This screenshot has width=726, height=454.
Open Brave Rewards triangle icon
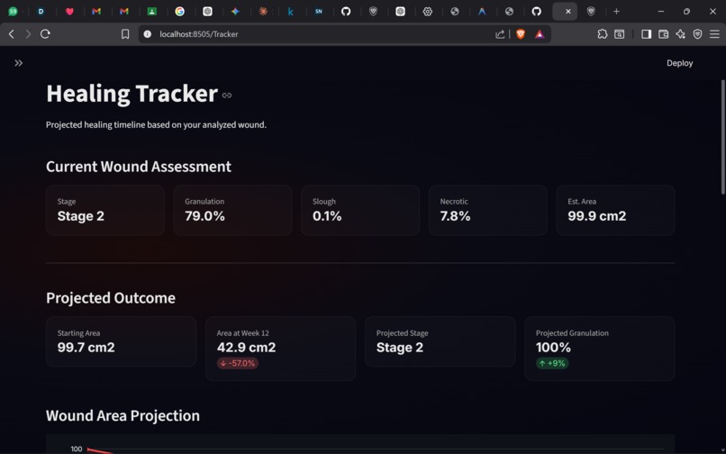tap(540, 34)
